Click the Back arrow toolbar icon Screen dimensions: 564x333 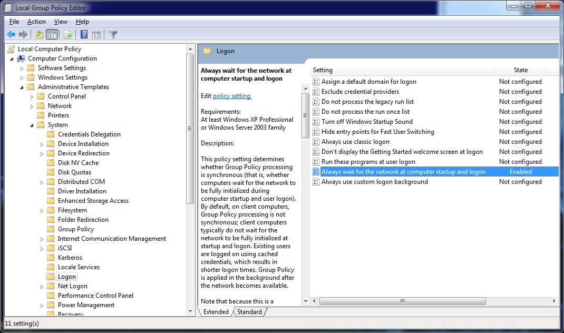pos(11,35)
